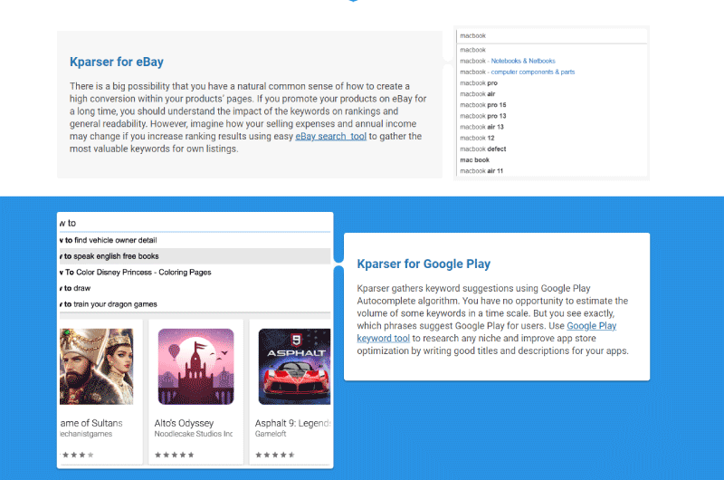Pick the 'macbook pro 13' suggestion
The height and width of the screenshot is (480, 724).
pos(483,116)
